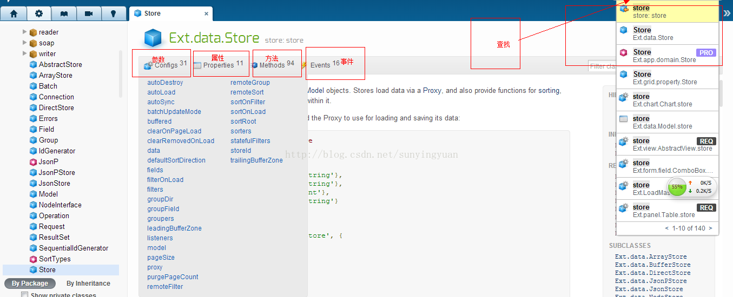733x297 pixels.
Task: Click the proxy config link
Action: point(155,267)
